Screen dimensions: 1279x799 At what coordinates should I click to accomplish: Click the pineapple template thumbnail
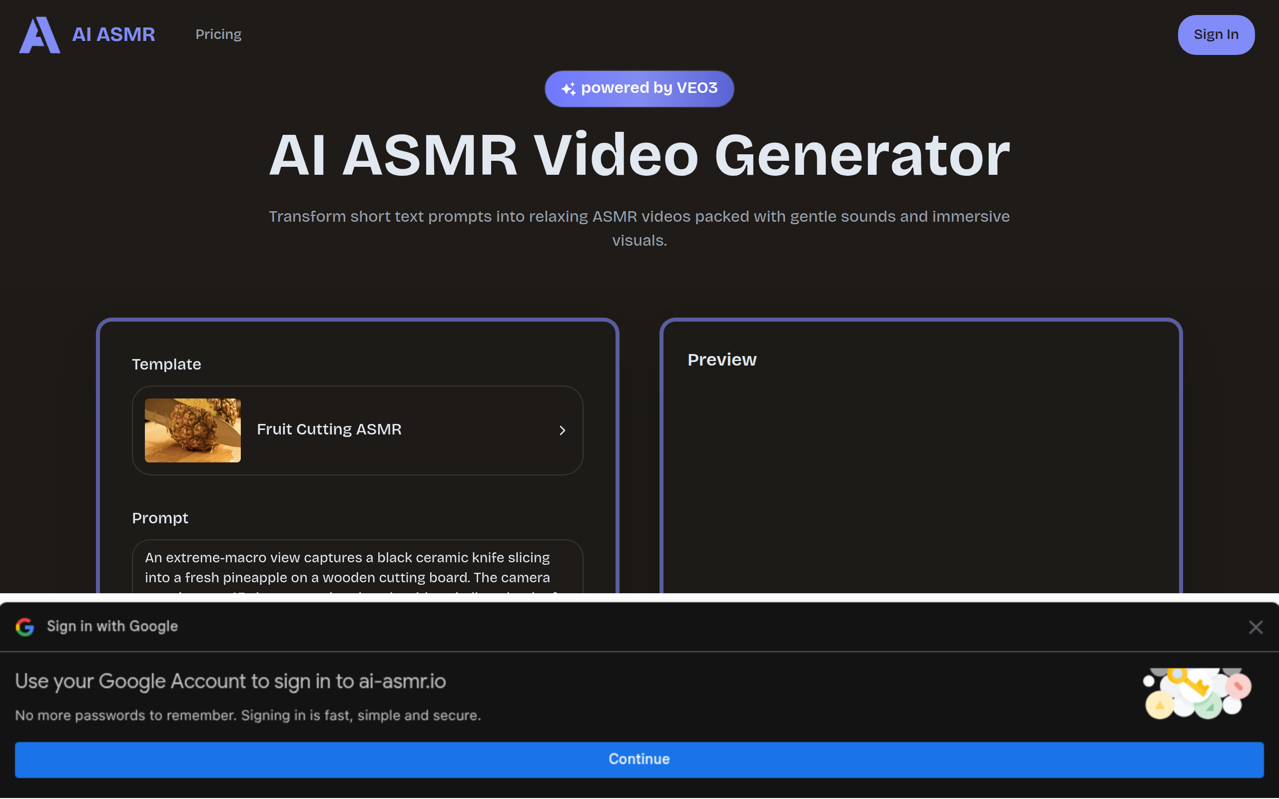point(192,430)
